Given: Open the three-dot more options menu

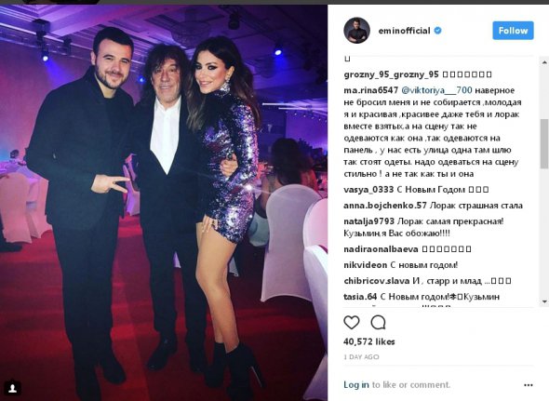Looking at the screenshot, I should point(529,385).
